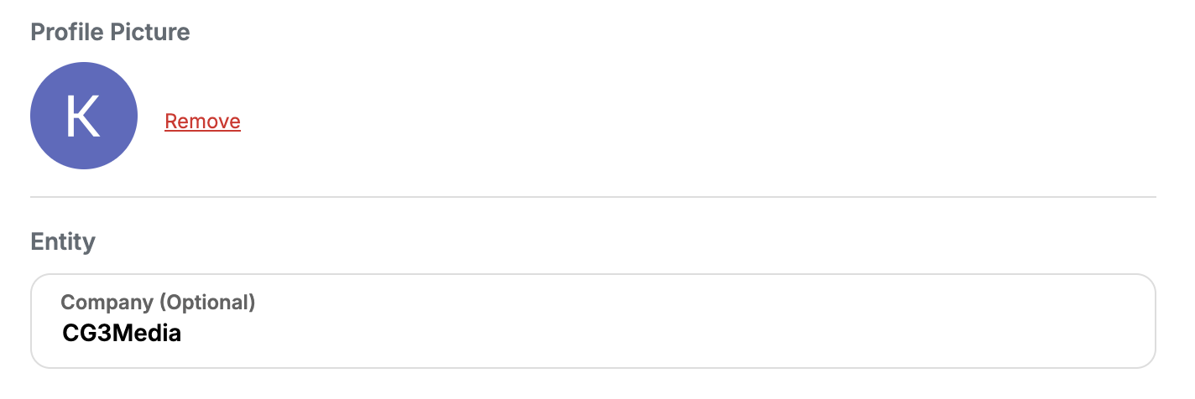Click the divider line above Entity

click(593, 197)
